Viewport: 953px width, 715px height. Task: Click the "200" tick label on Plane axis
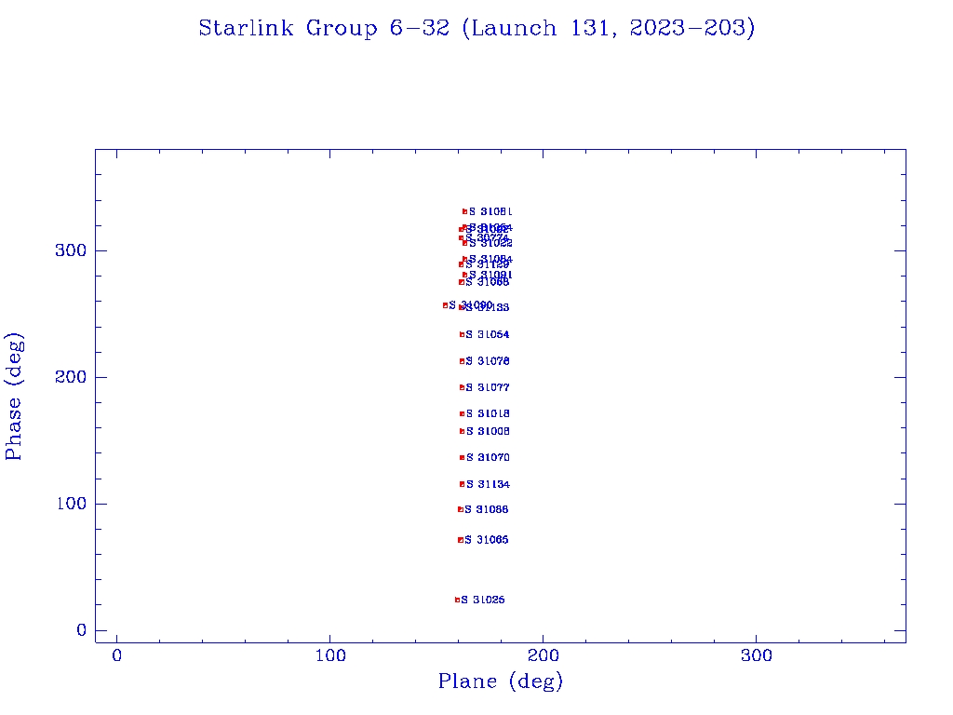click(543, 655)
